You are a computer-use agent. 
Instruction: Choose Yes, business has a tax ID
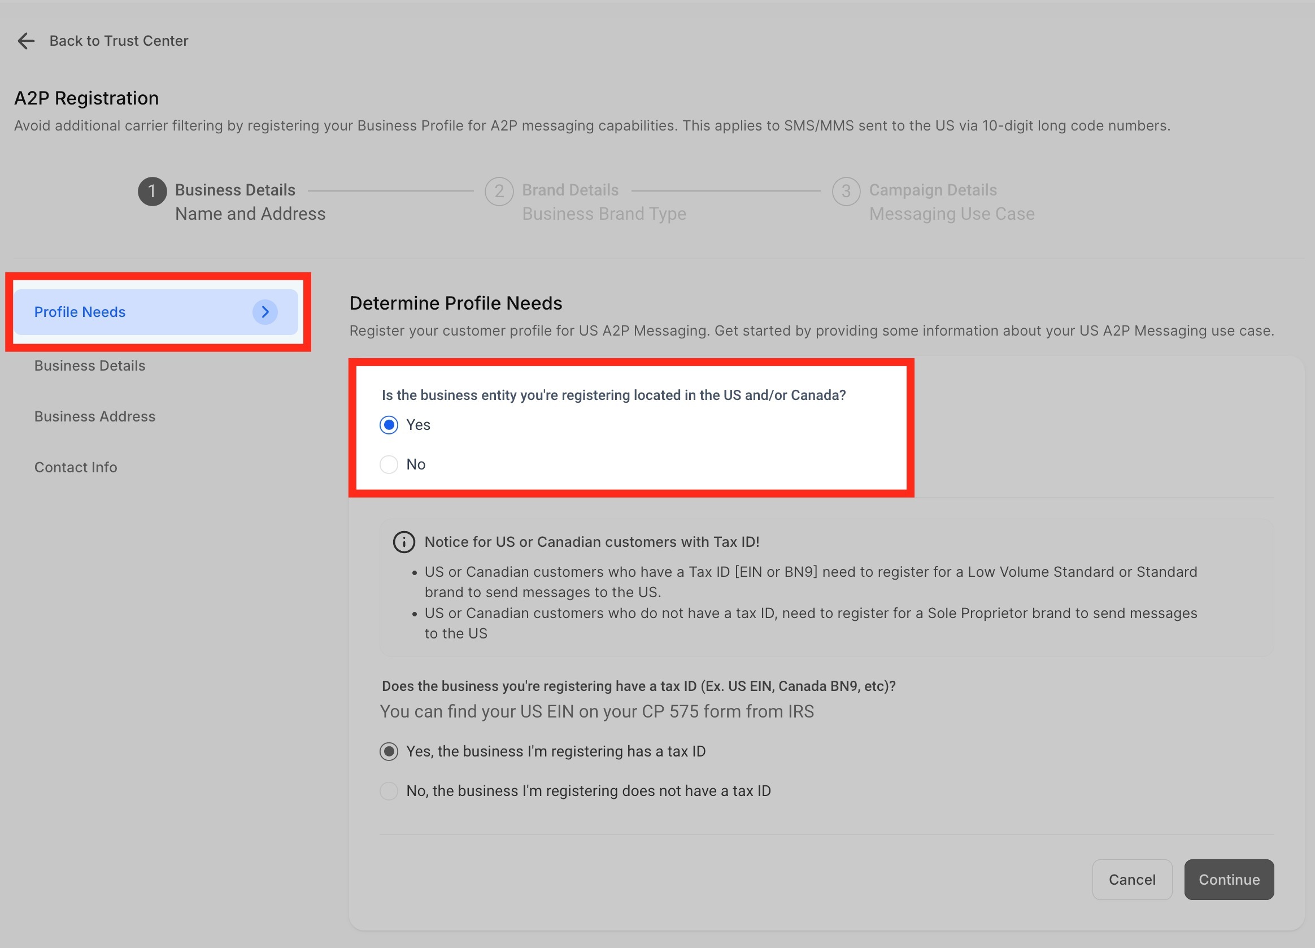pyautogui.click(x=389, y=751)
